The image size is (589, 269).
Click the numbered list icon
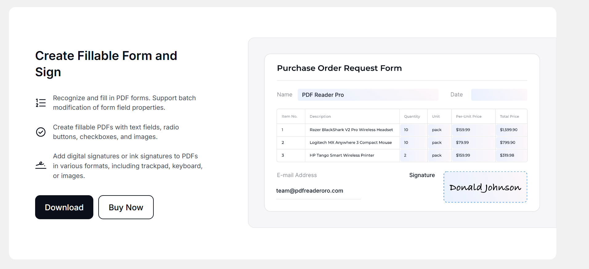click(41, 103)
